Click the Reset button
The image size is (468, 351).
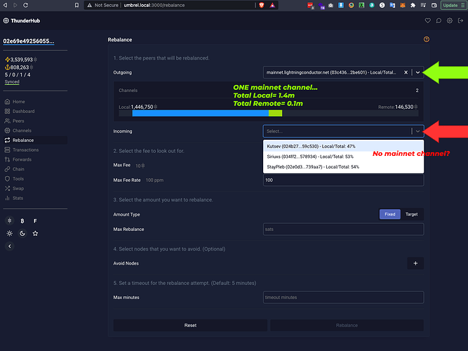click(x=190, y=325)
